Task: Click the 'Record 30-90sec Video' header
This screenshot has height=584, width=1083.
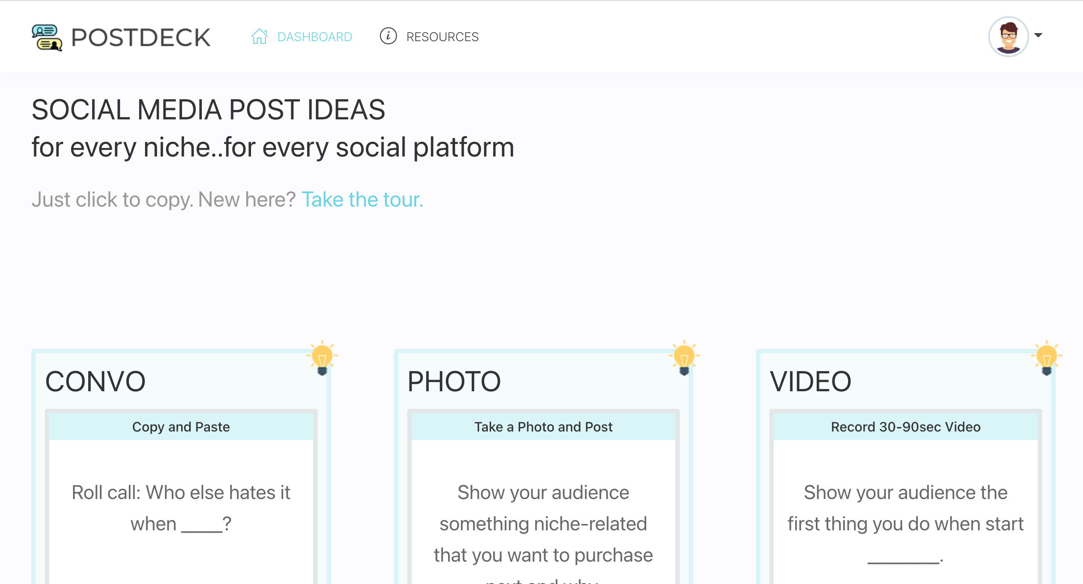Action: point(905,427)
